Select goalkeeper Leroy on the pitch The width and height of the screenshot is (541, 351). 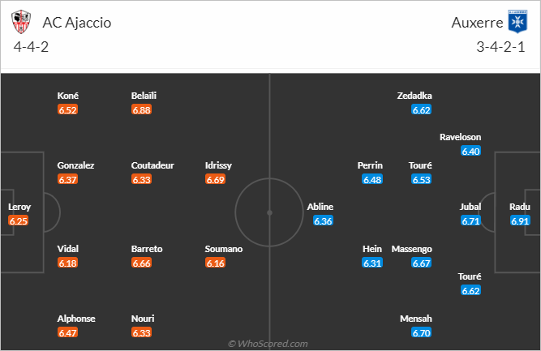pos(19,207)
